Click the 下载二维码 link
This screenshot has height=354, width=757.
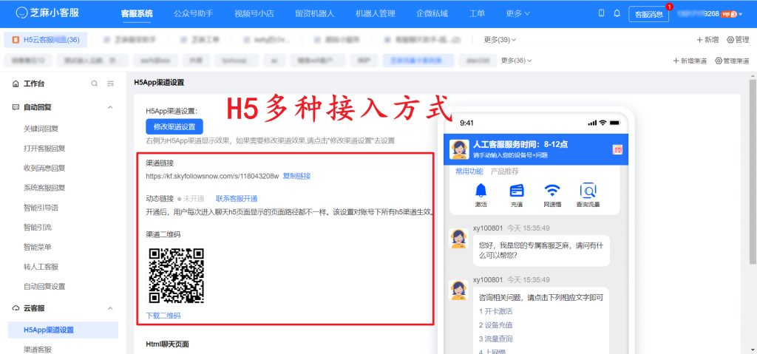coord(163,316)
